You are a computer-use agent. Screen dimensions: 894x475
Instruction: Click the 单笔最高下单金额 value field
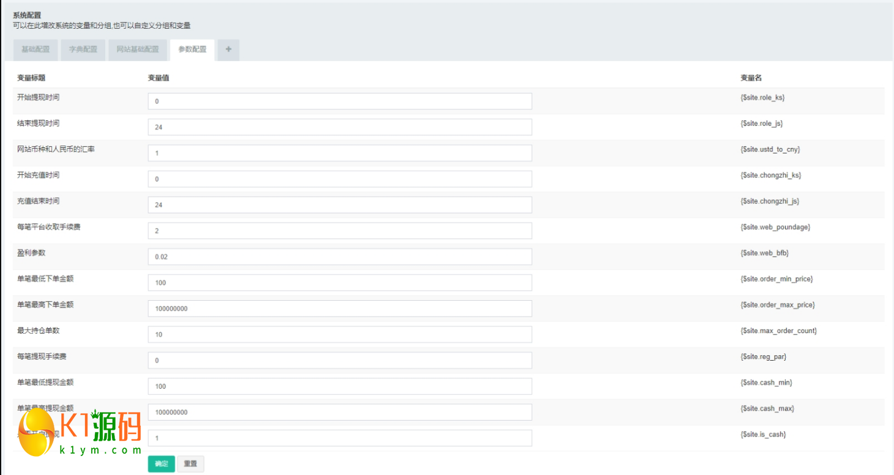pos(340,309)
